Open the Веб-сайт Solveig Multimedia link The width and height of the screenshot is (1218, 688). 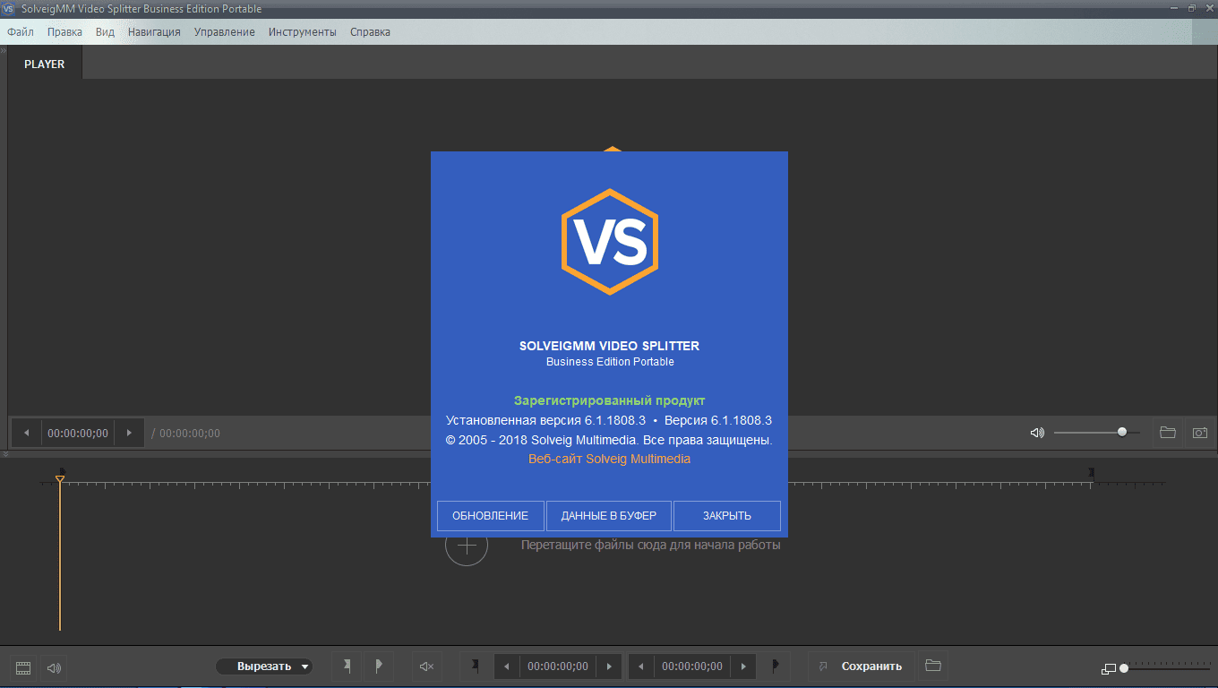[x=609, y=459]
